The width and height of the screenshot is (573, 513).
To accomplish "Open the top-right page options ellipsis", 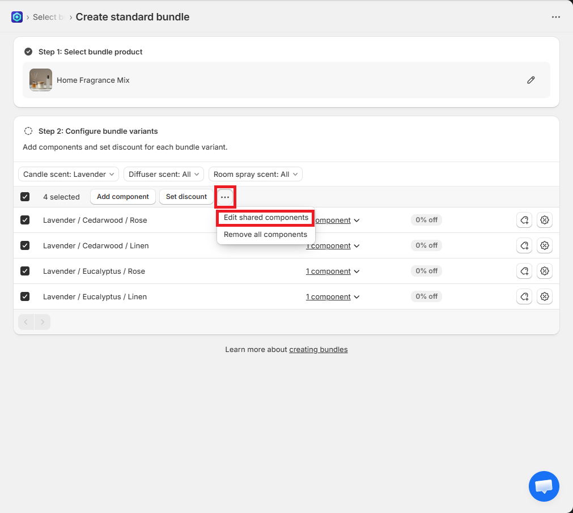I will pyautogui.click(x=555, y=17).
